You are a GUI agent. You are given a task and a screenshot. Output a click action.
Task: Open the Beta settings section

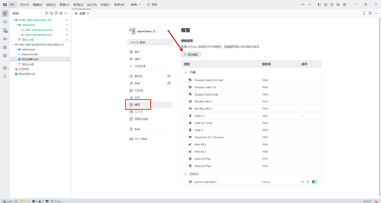[150, 129]
